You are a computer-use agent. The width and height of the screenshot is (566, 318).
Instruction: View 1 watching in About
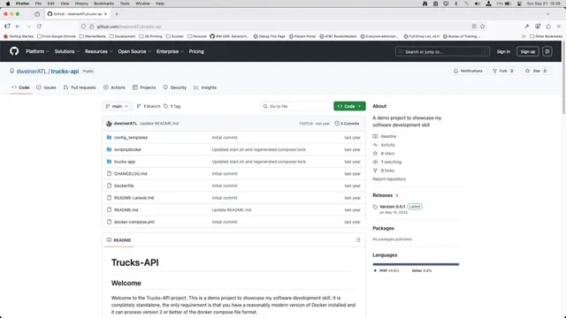(387, 162)
